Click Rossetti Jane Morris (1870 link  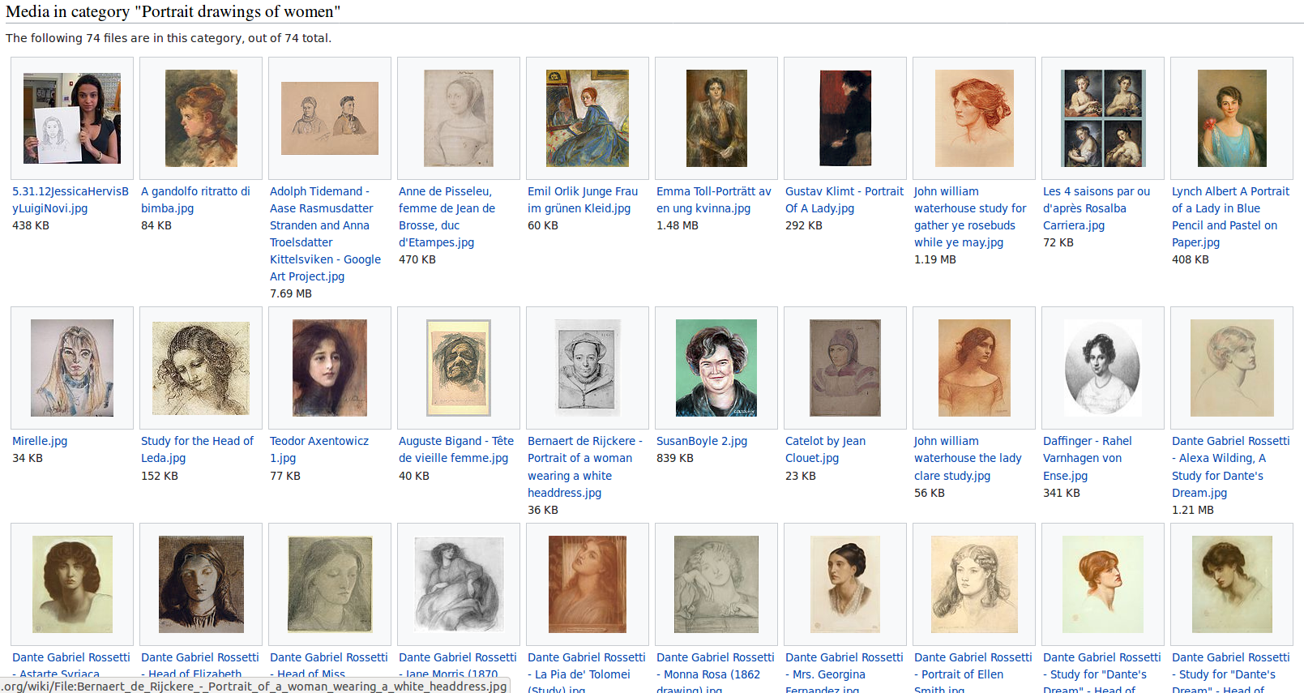coord(458,665)
